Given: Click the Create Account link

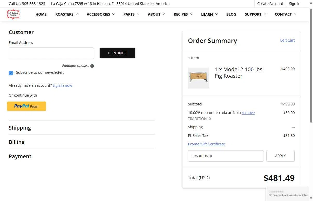Looking at the screenshot, I should coord(270,4).
